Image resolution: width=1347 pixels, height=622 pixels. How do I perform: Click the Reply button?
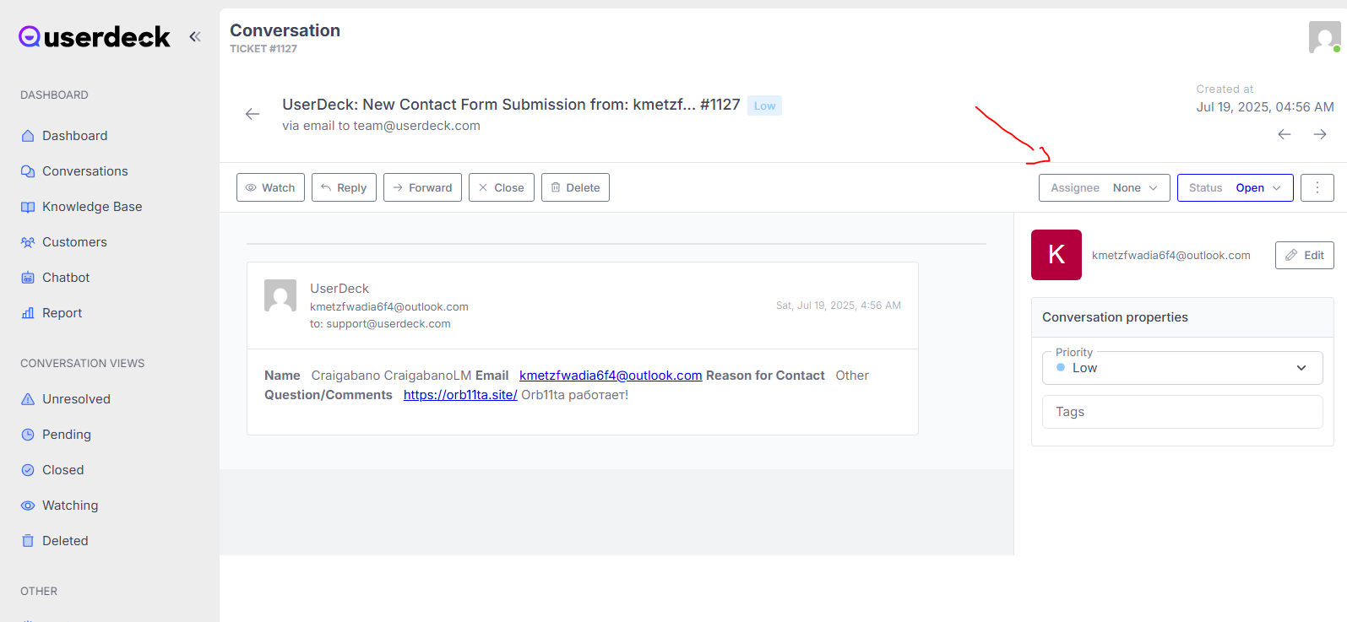click(x=344, y=187)
